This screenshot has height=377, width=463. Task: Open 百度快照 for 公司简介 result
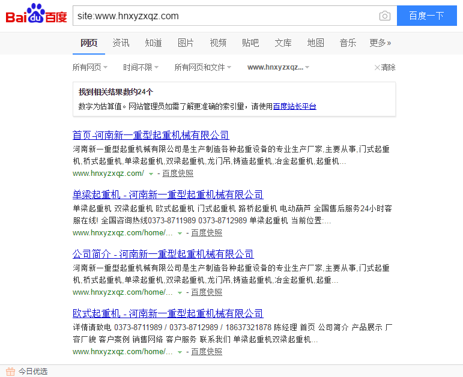point(207,292)
